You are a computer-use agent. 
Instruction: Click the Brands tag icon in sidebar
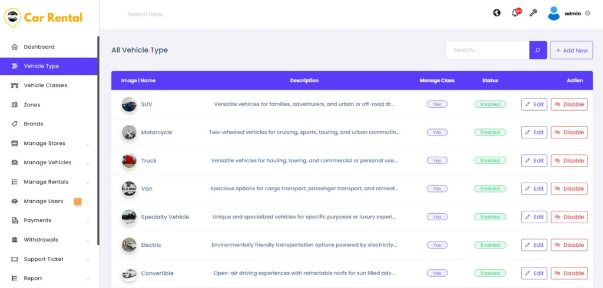coord(15,124)
